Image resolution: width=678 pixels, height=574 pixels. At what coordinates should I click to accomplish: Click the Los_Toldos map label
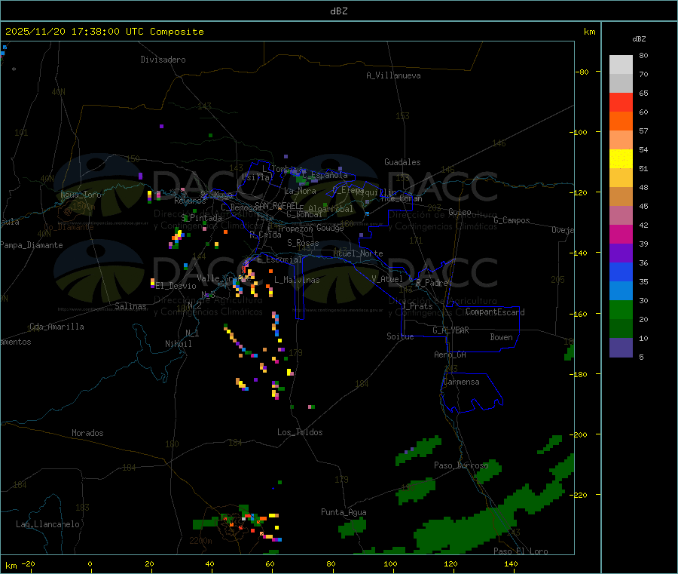(300, 432)
